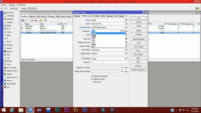Open MetaROUTER sidebar entry
Image resolution: width=201 pixels, height=113 pixels.
point(12,71)
